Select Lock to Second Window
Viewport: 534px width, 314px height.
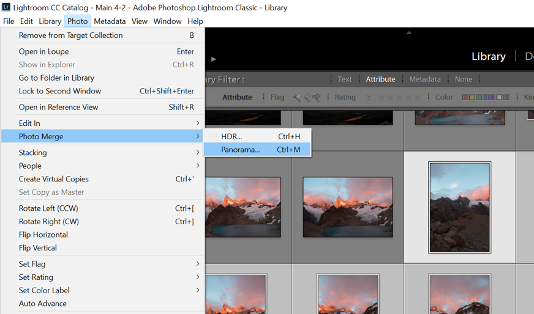pyautogui.click(x=102, y=91)
